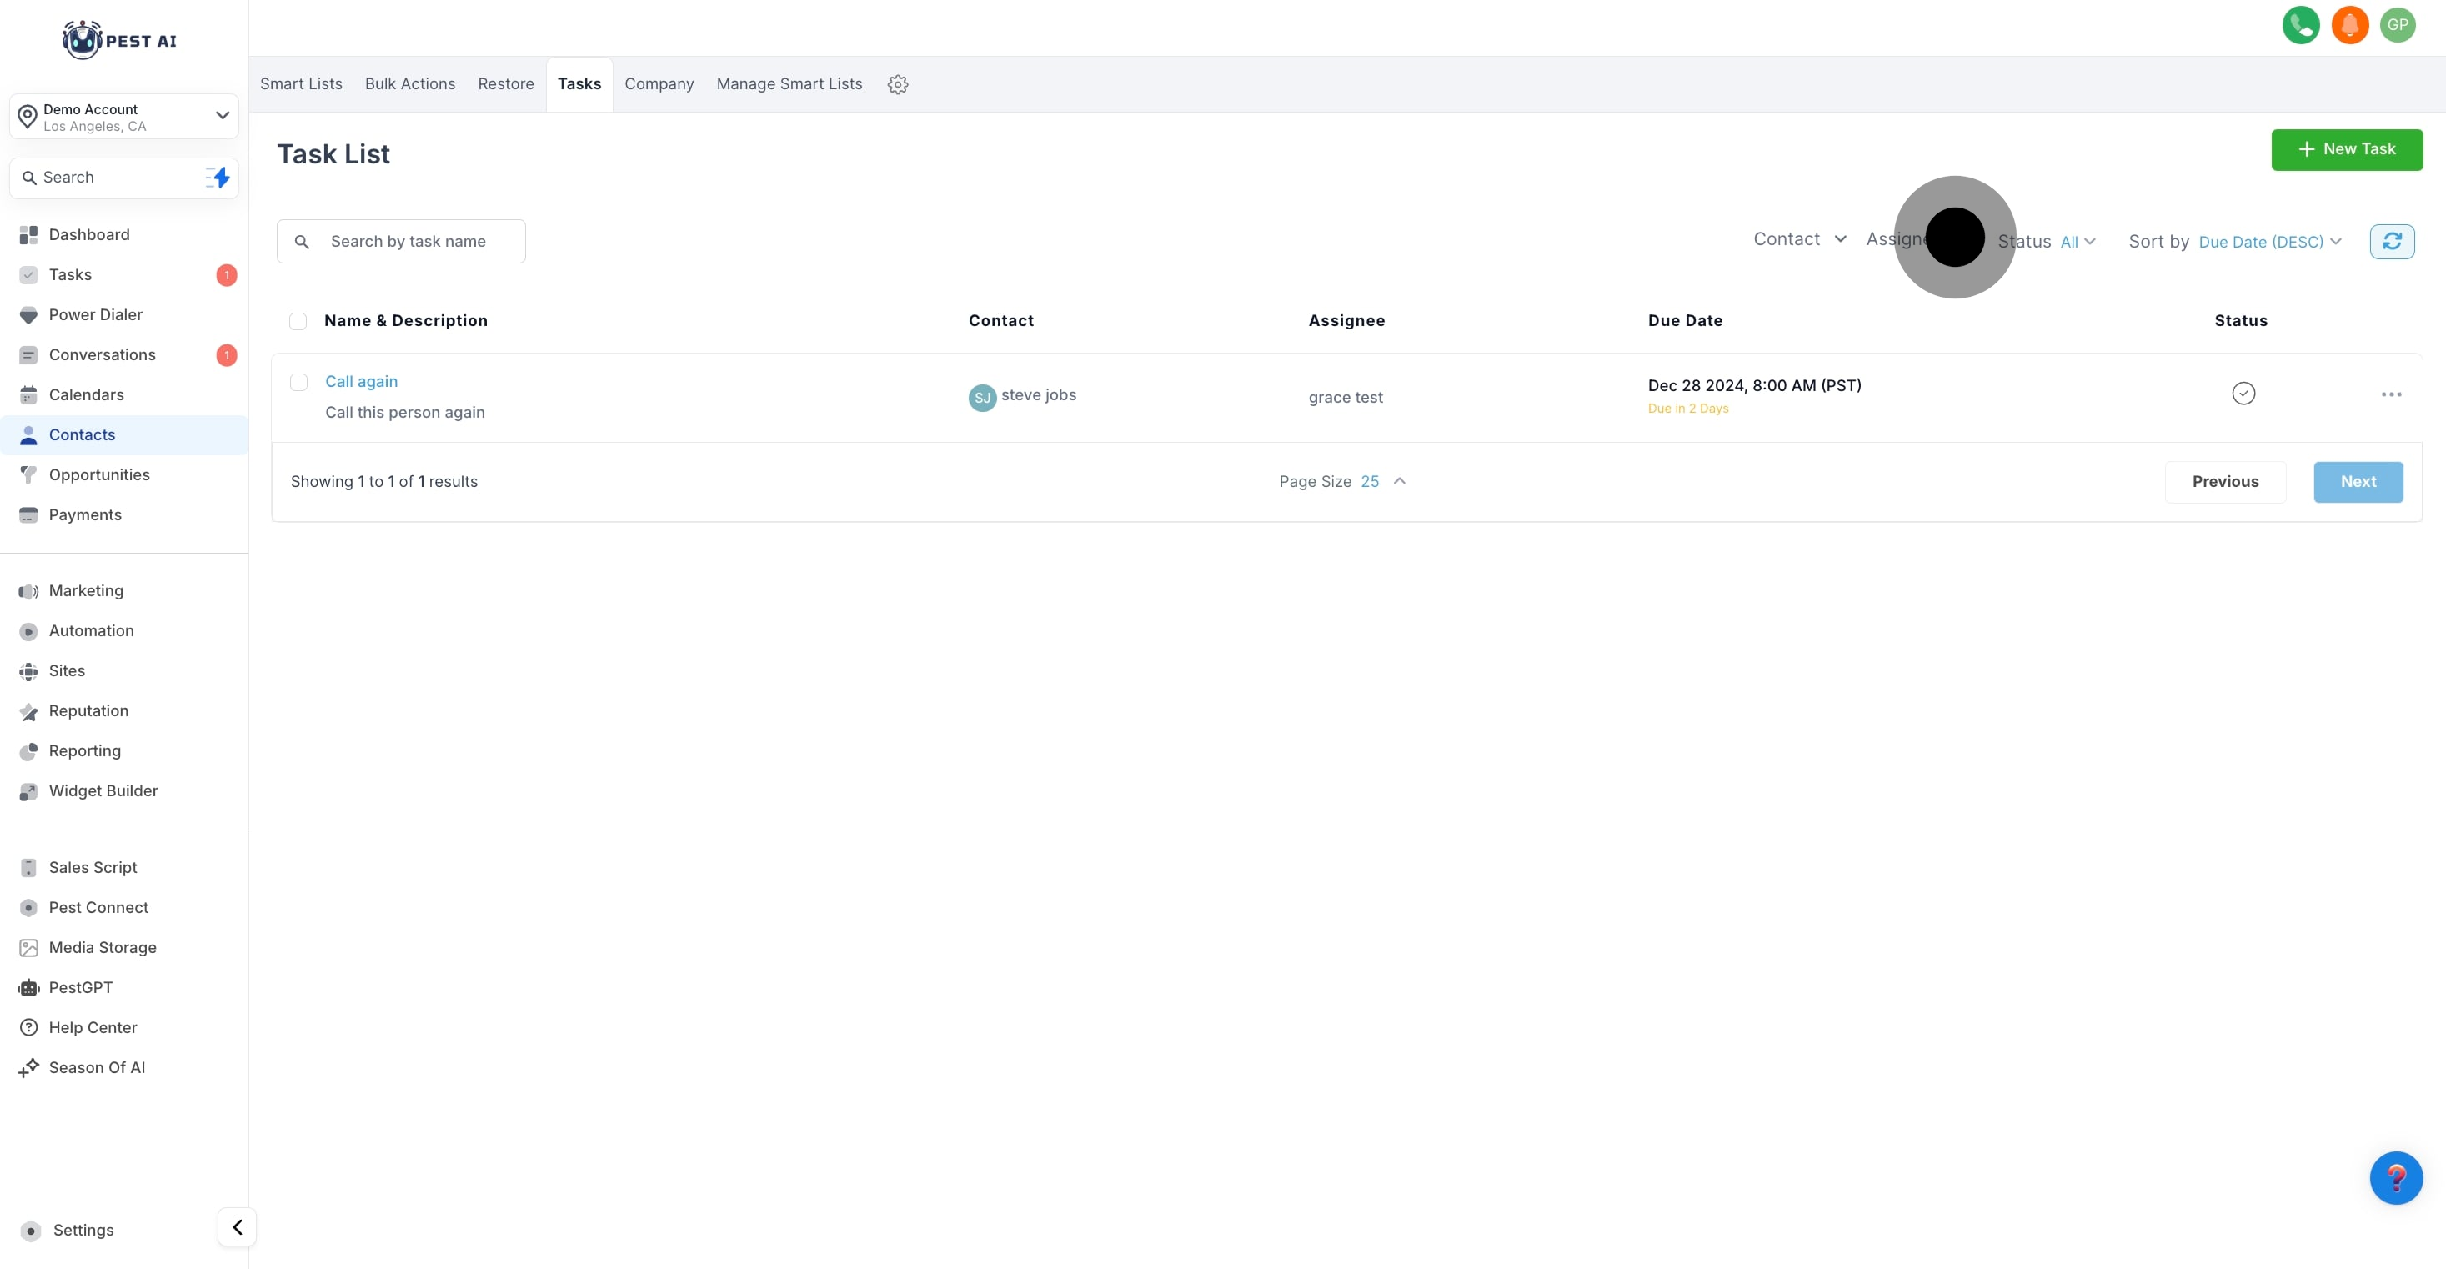Open Opportunities in the sidebar
The image size is (2446, 1269).
pos(98,475)
